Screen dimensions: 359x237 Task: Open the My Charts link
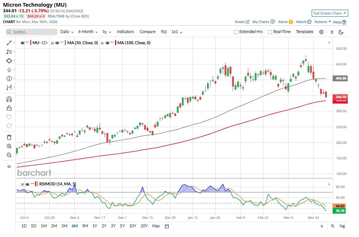pyautogui.click(x=263, y=22)
